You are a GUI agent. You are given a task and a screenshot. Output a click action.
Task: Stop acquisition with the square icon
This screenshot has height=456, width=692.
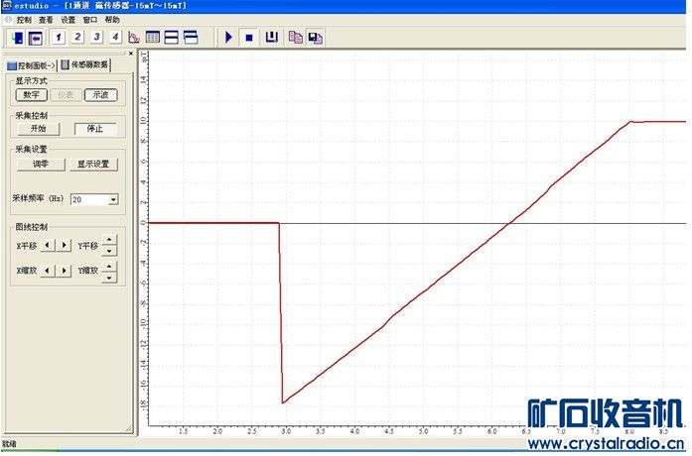tap(249, 38)
